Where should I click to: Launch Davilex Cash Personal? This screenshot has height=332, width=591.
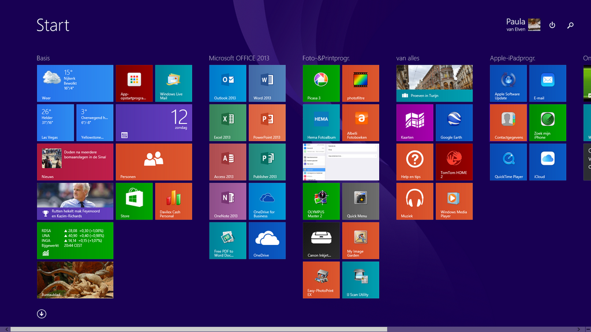(173, 201)
